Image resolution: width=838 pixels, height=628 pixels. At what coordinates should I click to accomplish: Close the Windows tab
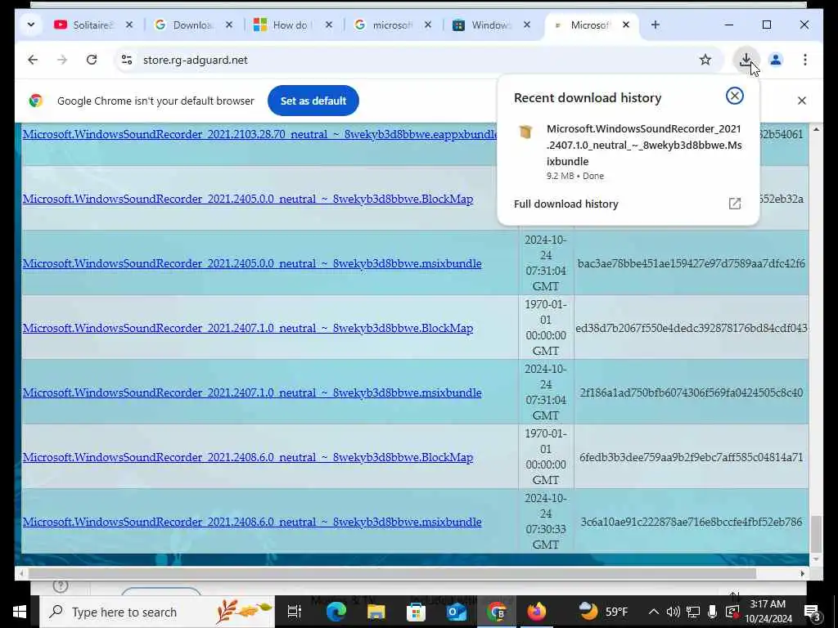pyautogui.click(x=527, y=25)
